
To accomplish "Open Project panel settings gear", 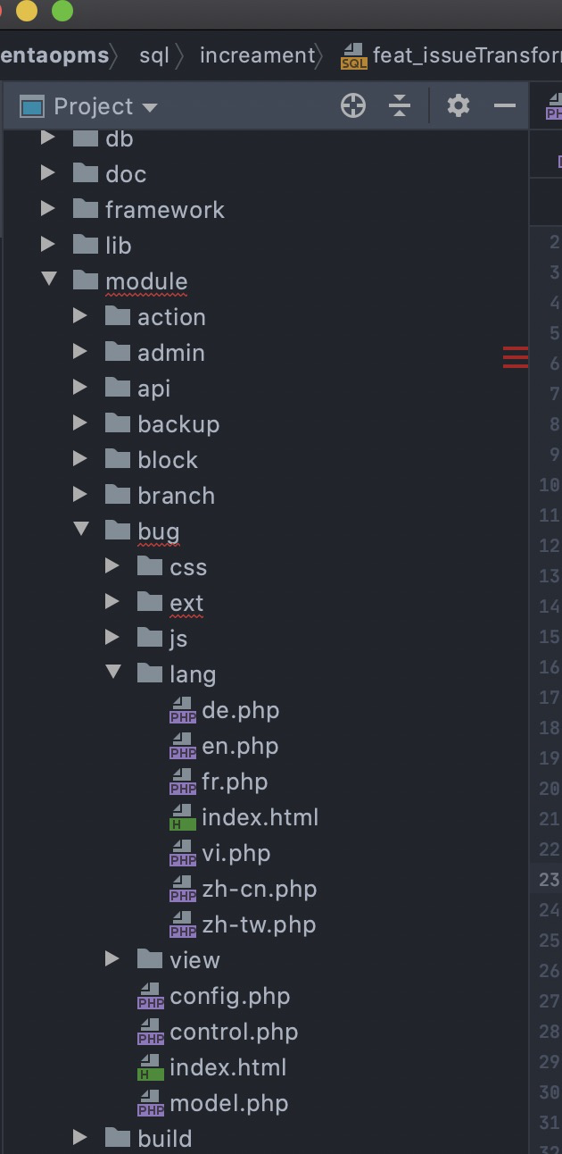I will [x=458, y=106].
